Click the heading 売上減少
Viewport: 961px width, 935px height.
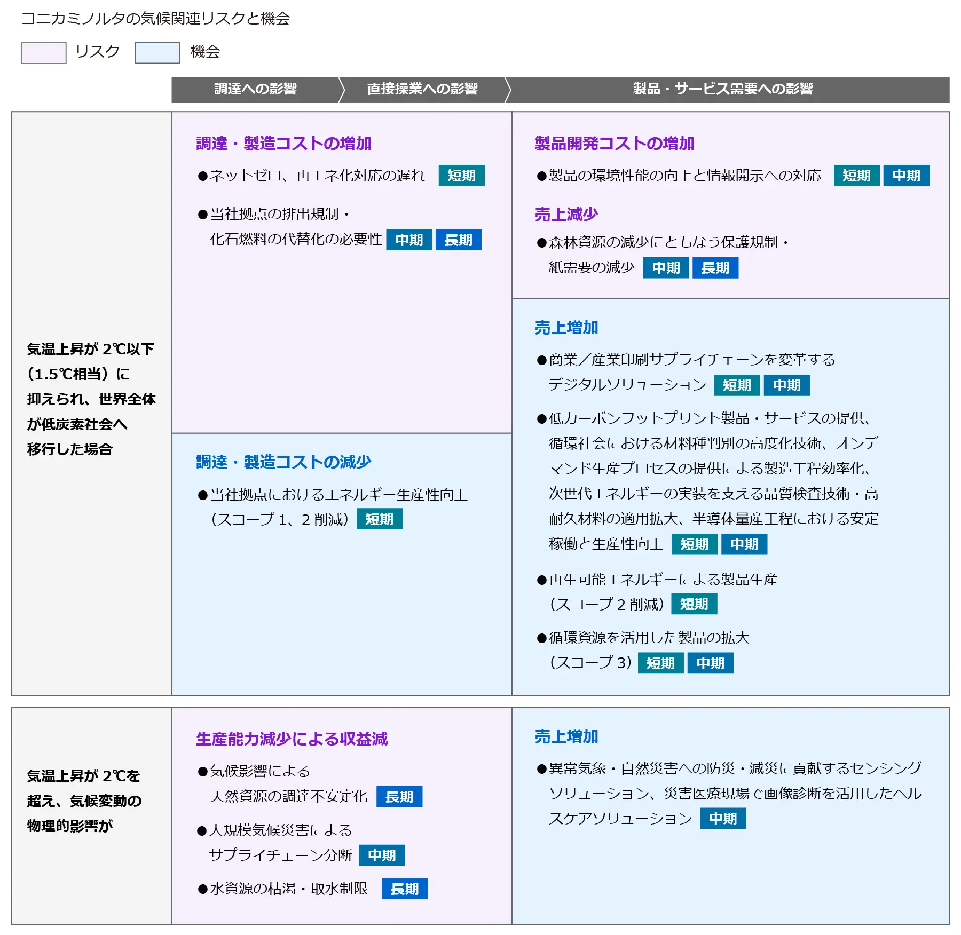[566, 215]
